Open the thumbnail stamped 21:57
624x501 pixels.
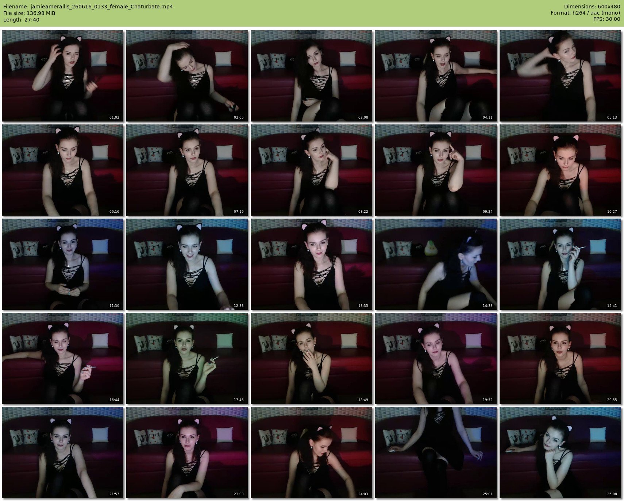tap(62, 452)
